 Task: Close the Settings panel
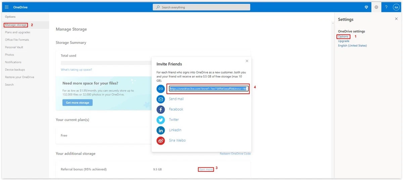click(x=396, y=19)
